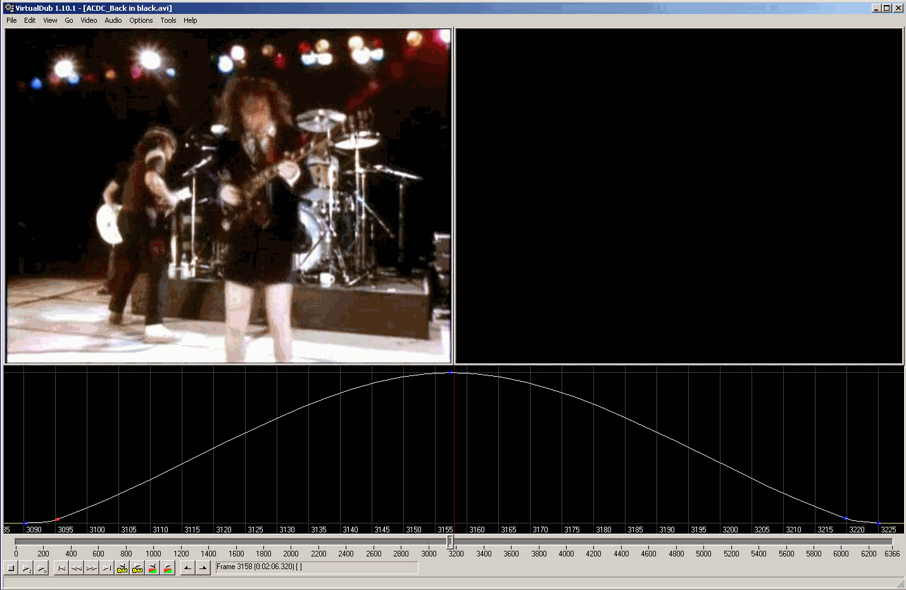The height and width of the screenshot is (590, 906).
Task: Open the Help menu
Action: 191,20
